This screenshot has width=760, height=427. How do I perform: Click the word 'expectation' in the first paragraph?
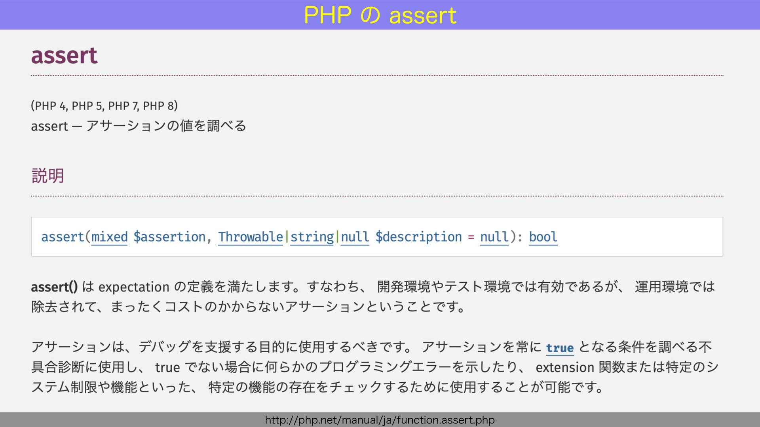coord(134,287)
